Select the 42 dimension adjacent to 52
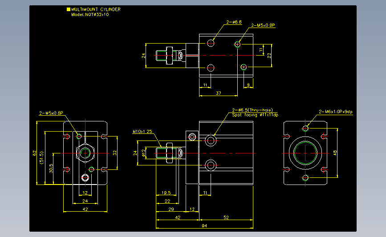386x237 pixels. [178, 217]
